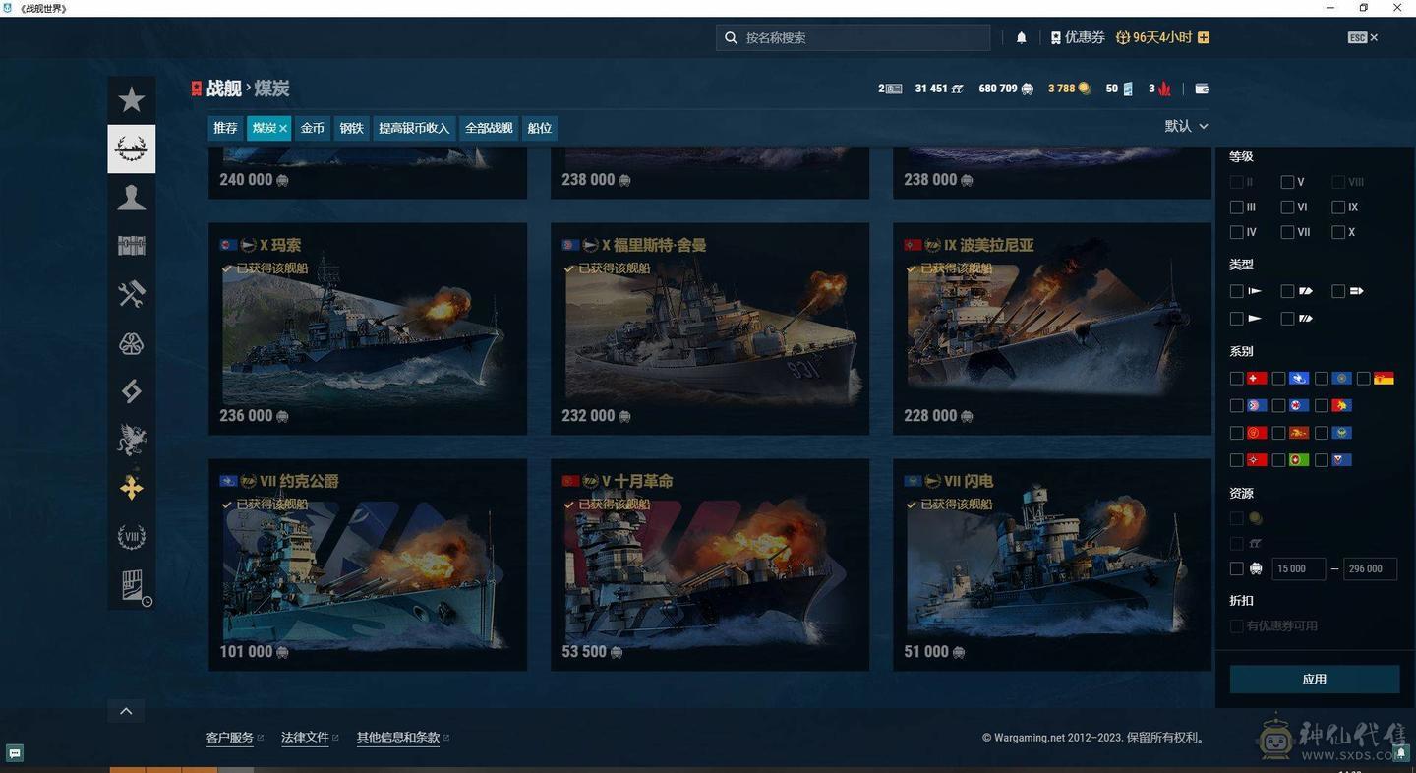
Task: Open the commanders silhouette icon in sidebar
Action: point(131,198)
